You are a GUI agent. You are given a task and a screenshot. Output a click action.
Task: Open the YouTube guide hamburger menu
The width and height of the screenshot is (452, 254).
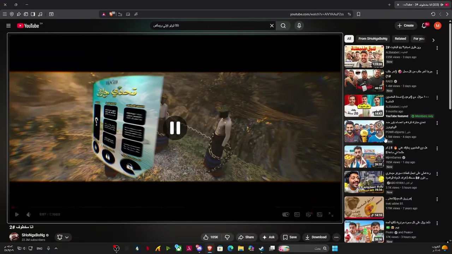[8, 25]
